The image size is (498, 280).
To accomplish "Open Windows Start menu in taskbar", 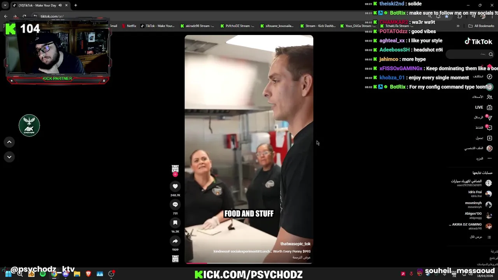I will pos(8,274).
